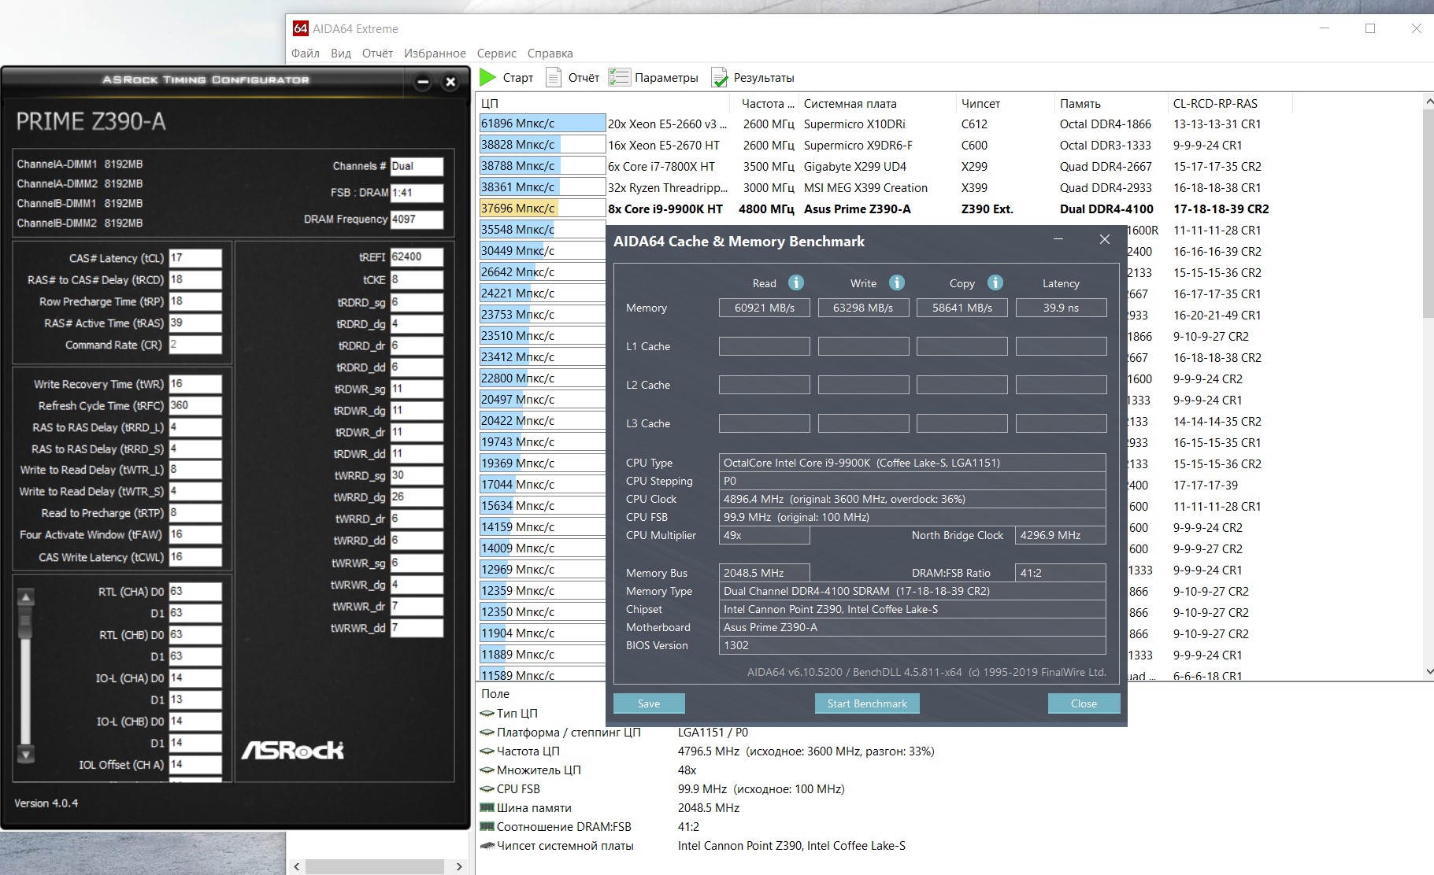Click the CPU FSB row icon

[487, 789]
